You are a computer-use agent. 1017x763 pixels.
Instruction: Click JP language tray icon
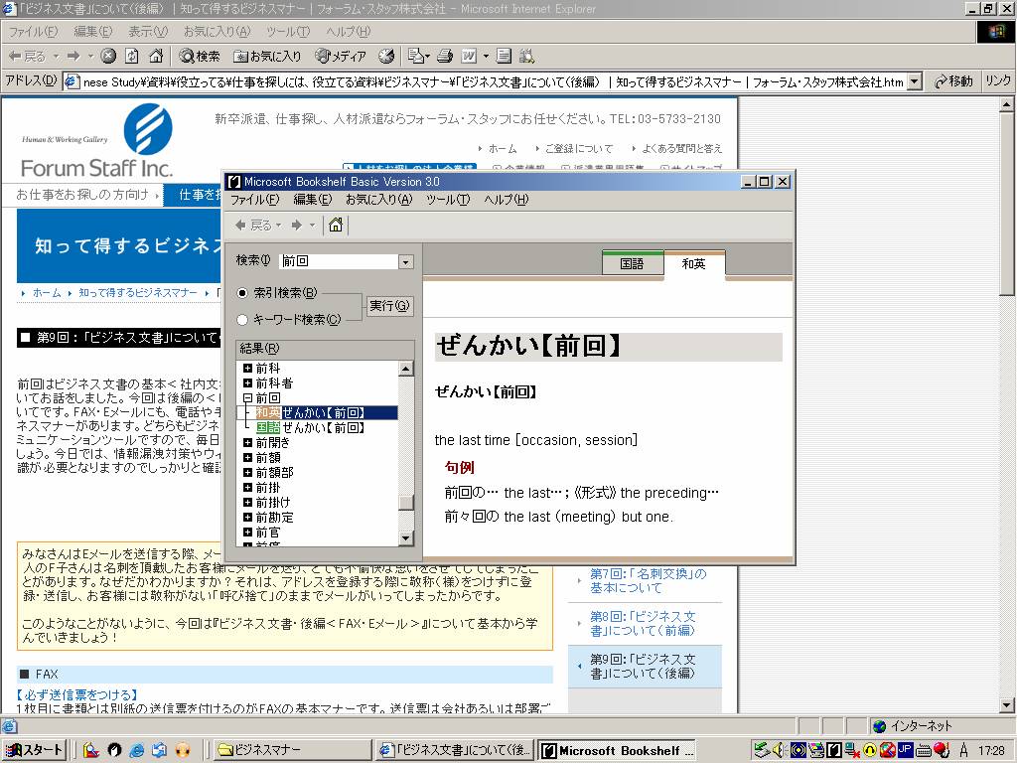pyautogui.click(x=905, y=750)
